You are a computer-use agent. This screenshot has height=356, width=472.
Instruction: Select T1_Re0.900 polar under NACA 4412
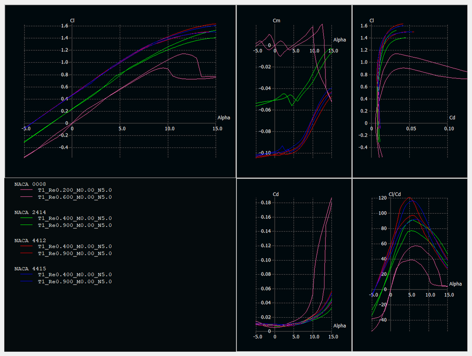pos(75,253)
